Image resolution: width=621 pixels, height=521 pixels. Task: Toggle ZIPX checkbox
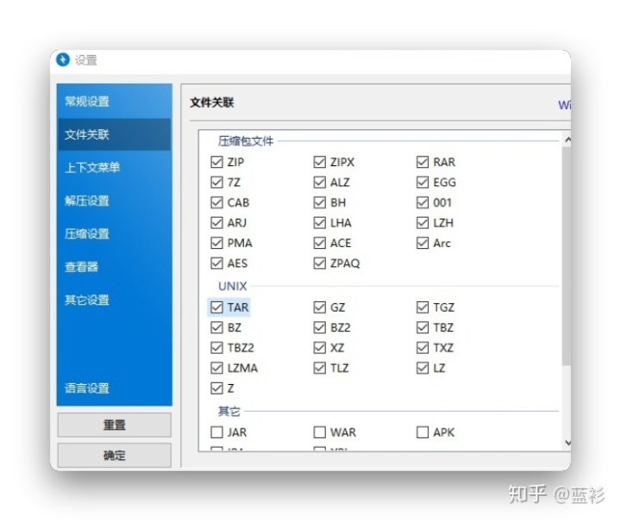tap(320, 162)
